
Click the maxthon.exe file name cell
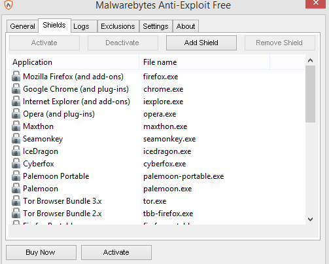click(165, 126)
